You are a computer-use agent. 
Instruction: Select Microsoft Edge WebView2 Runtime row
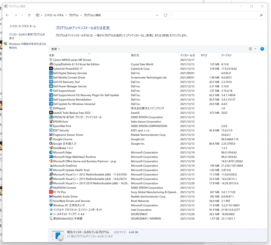[x=150, y=157]
